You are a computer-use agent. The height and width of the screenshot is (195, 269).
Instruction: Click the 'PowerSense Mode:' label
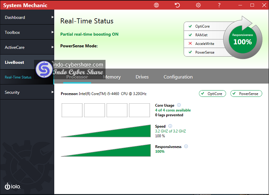point(79,46)
